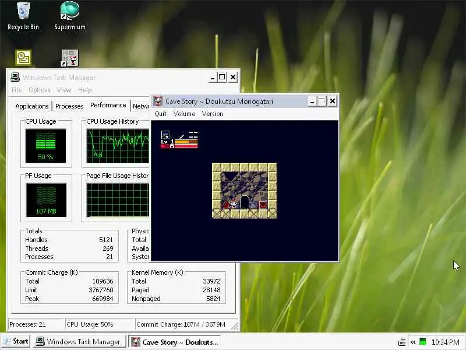Click the Commit Charge Total 109636

click(x=103, y=281)
